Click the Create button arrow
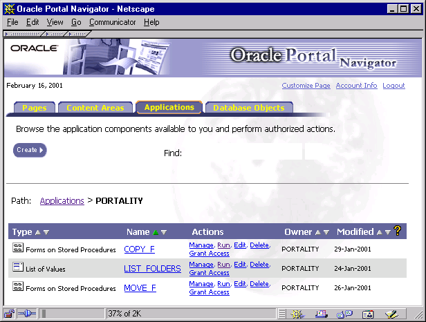The width and height of the screenshot is (426, 322). click(41, 150)
